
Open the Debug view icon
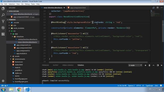point(3,28)
